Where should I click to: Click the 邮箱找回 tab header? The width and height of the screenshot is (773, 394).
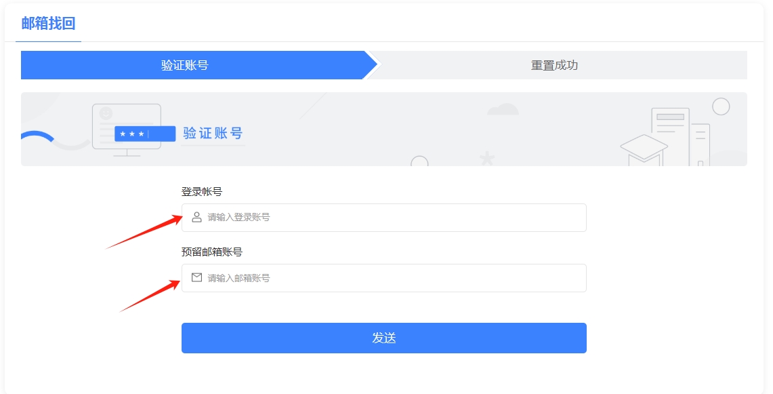[x=48, y=24]
